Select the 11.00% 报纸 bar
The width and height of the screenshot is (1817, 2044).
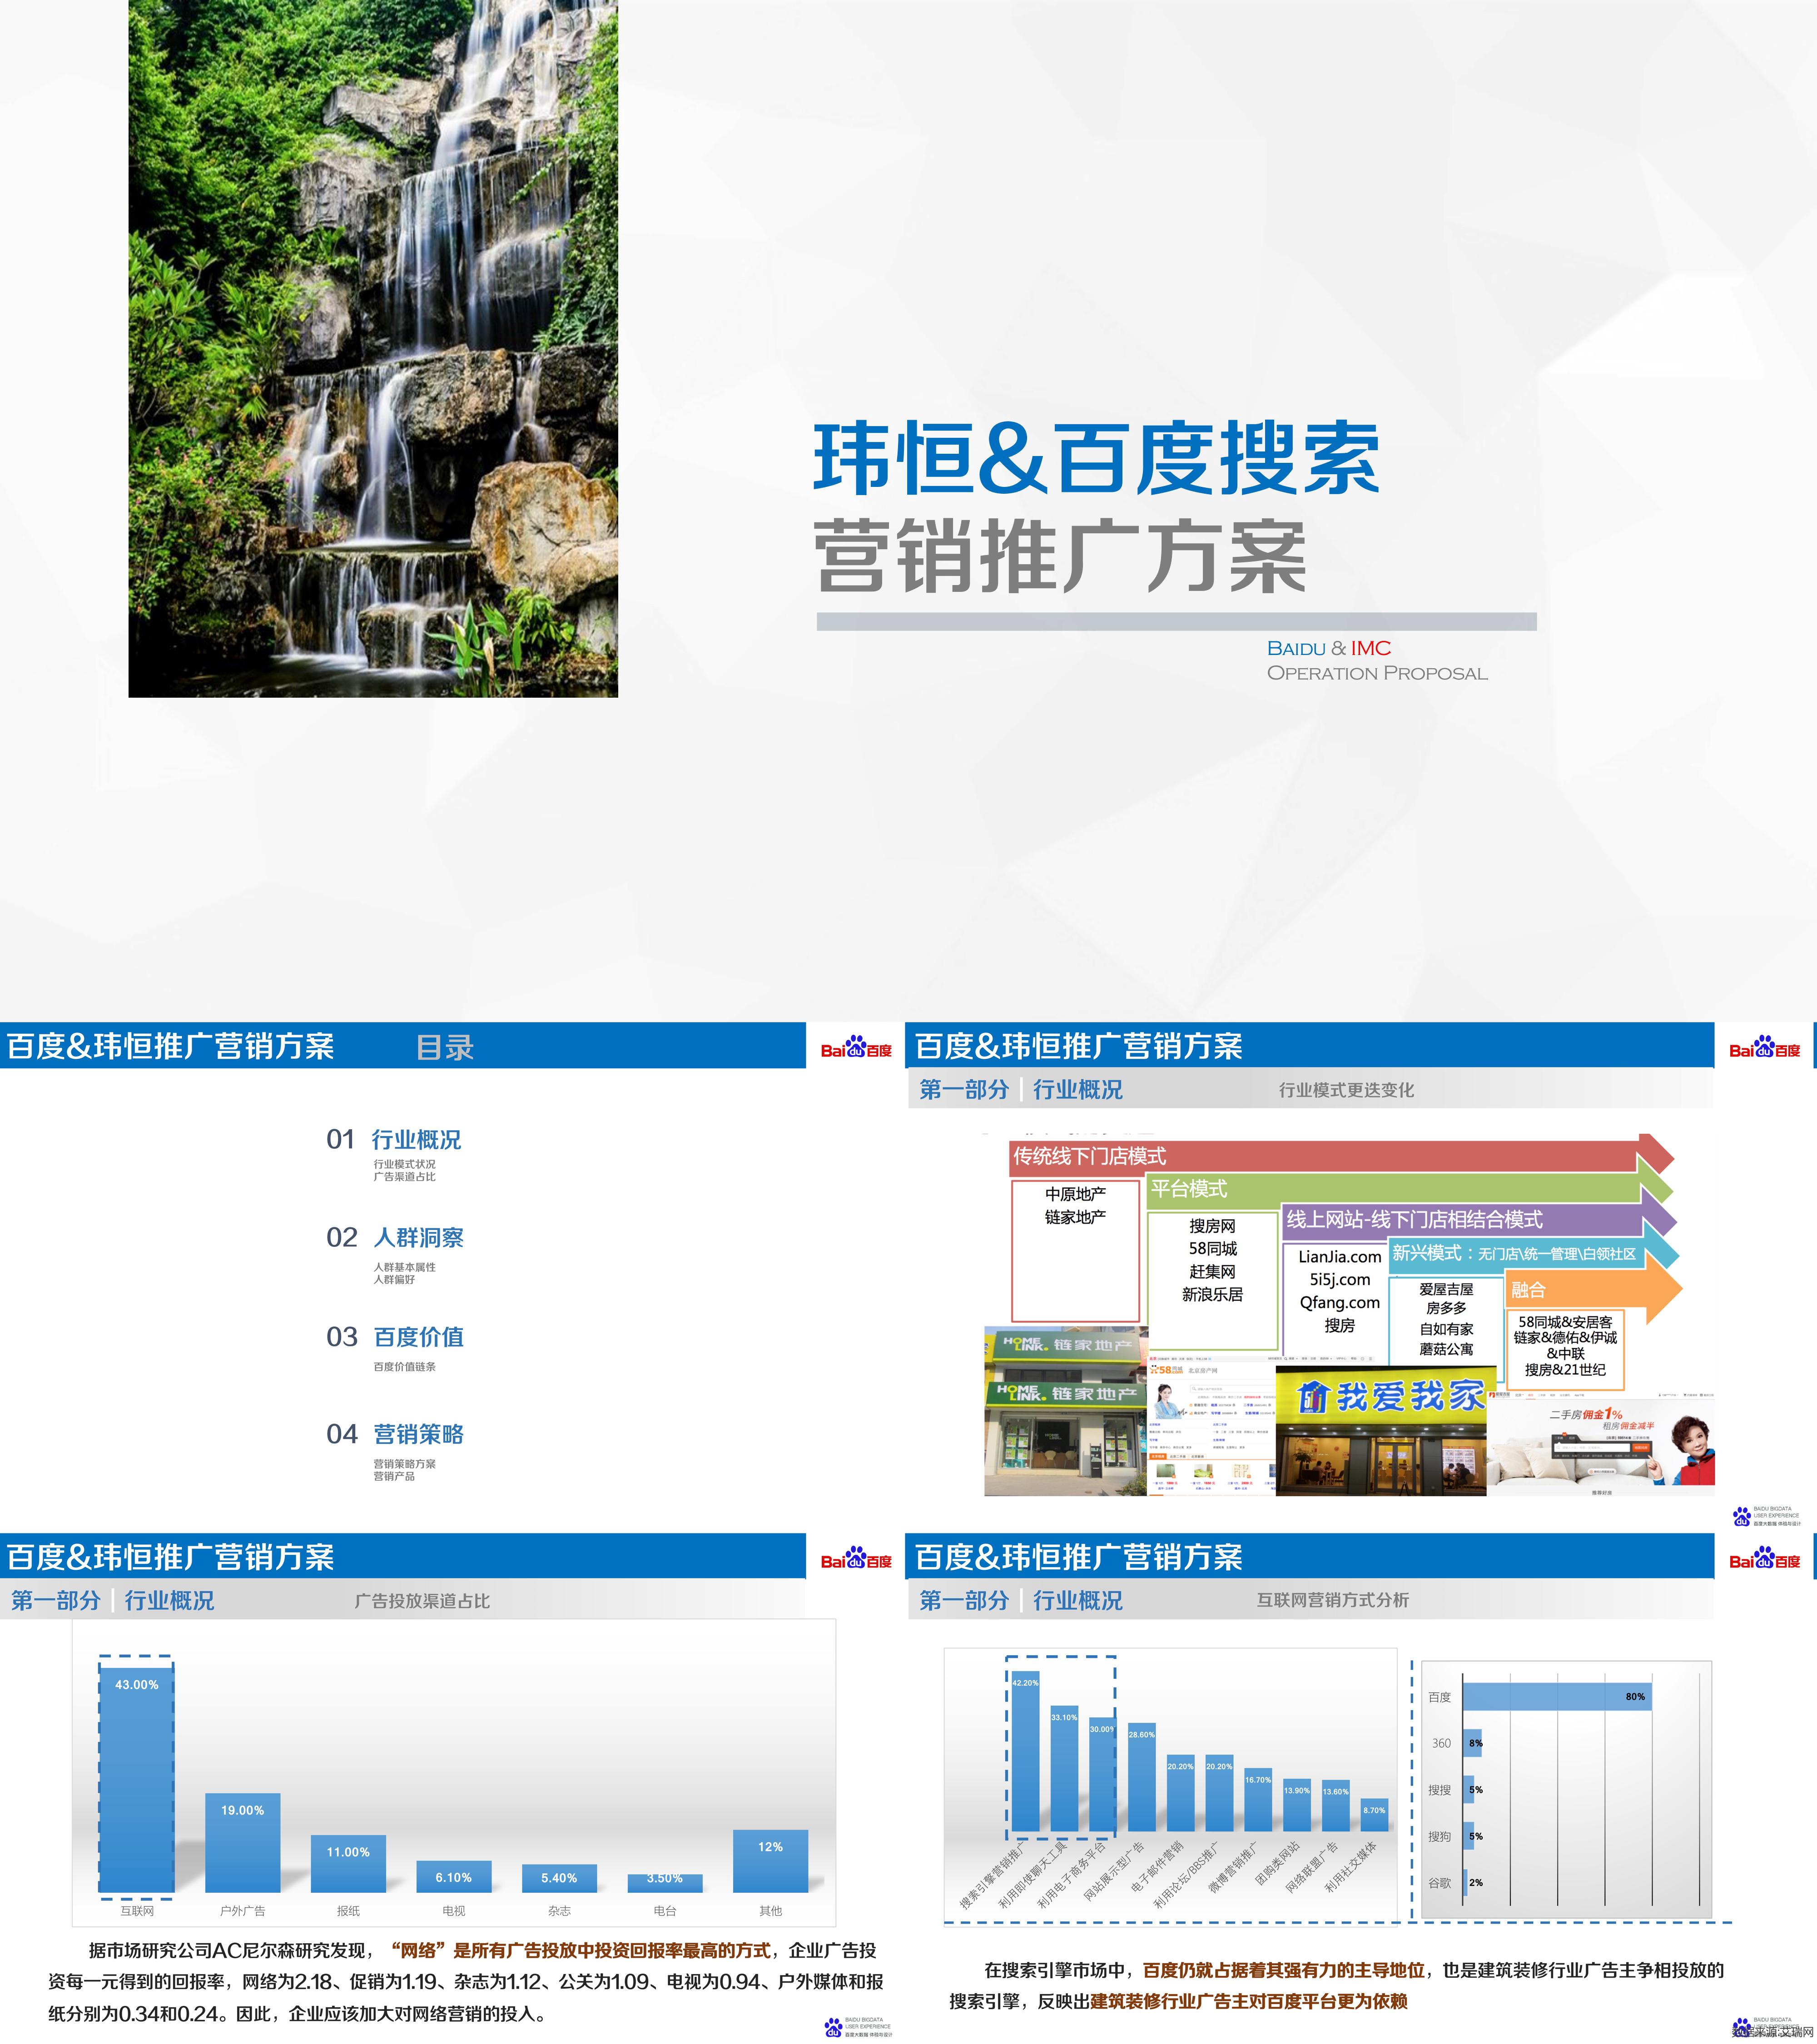pyautogui.click(x=348, y=1863)
